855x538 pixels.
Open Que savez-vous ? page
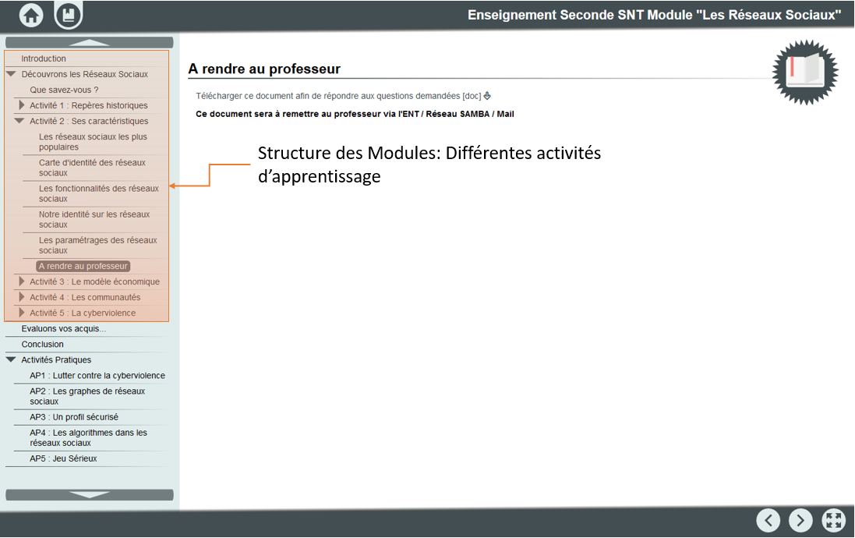coord(65,90)
